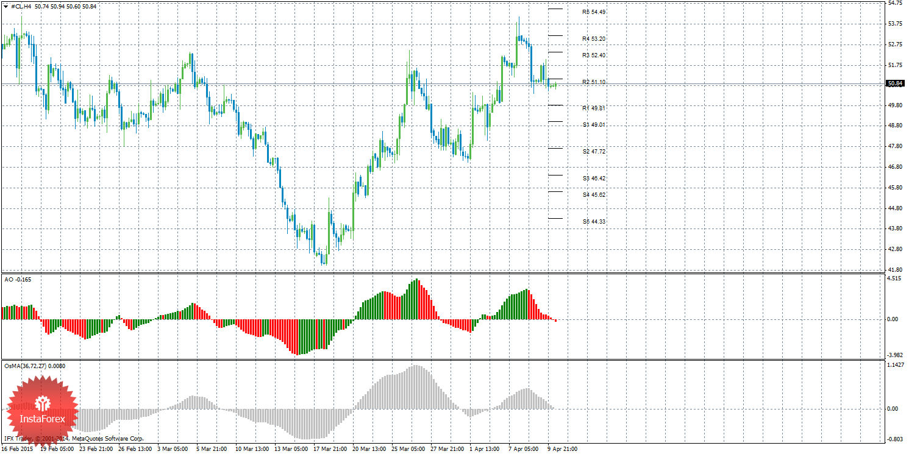Click the 16 Feb 2015 date label
The width and height of the screenshot is (909, 454).
pyautogui.click(x=16, y=449)
